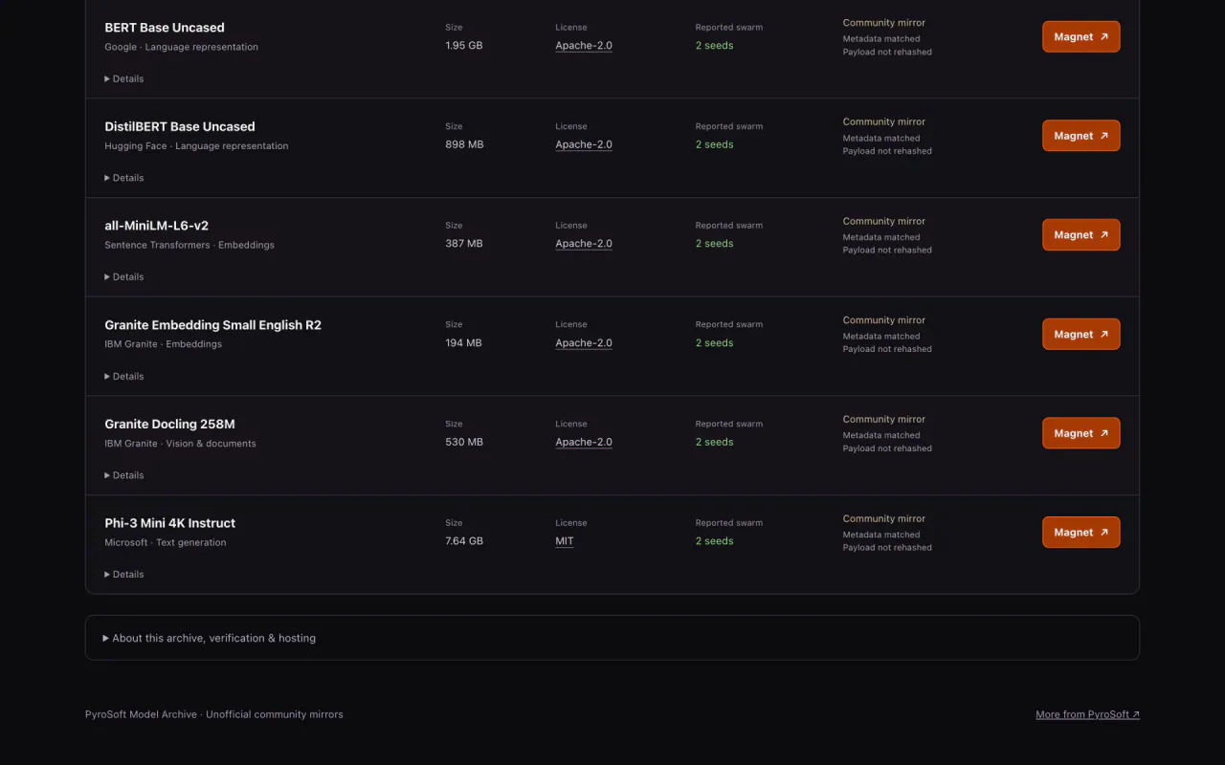Select the Granite Docling 258M title
Image resolution: width=1225 pixels, height=765 pixels.
click(170, 424)
